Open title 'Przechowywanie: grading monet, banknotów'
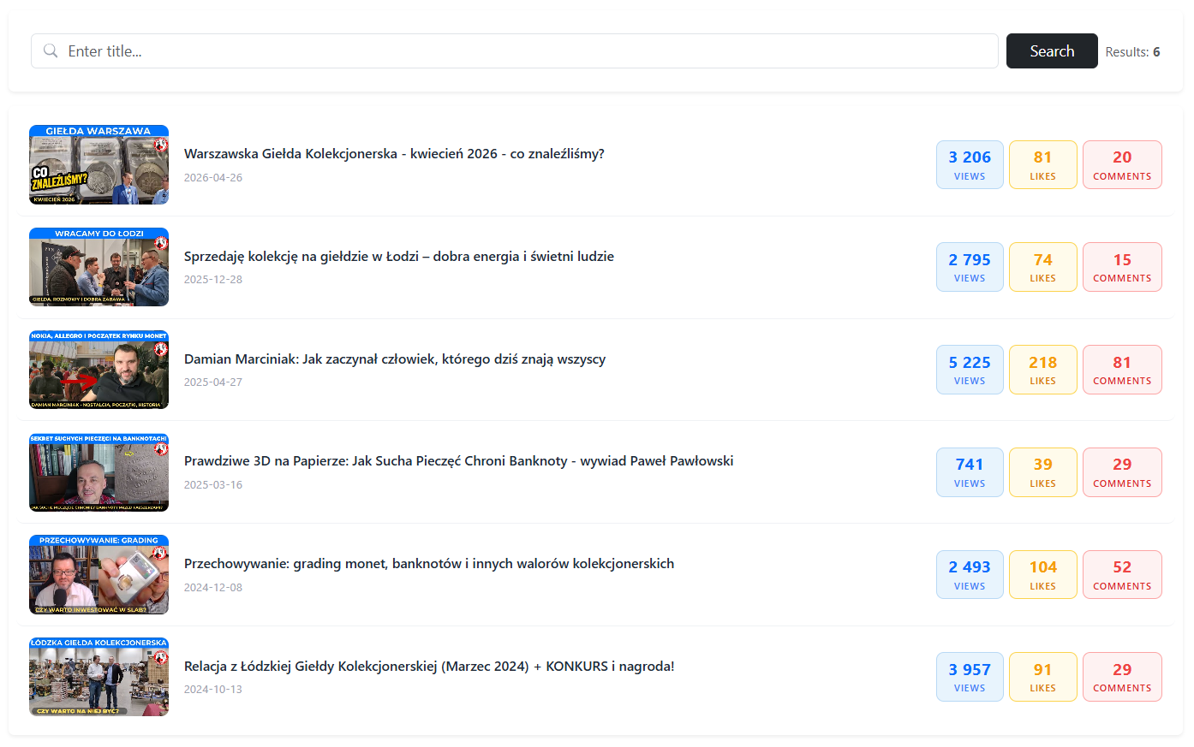 click(x=429, y=564)
